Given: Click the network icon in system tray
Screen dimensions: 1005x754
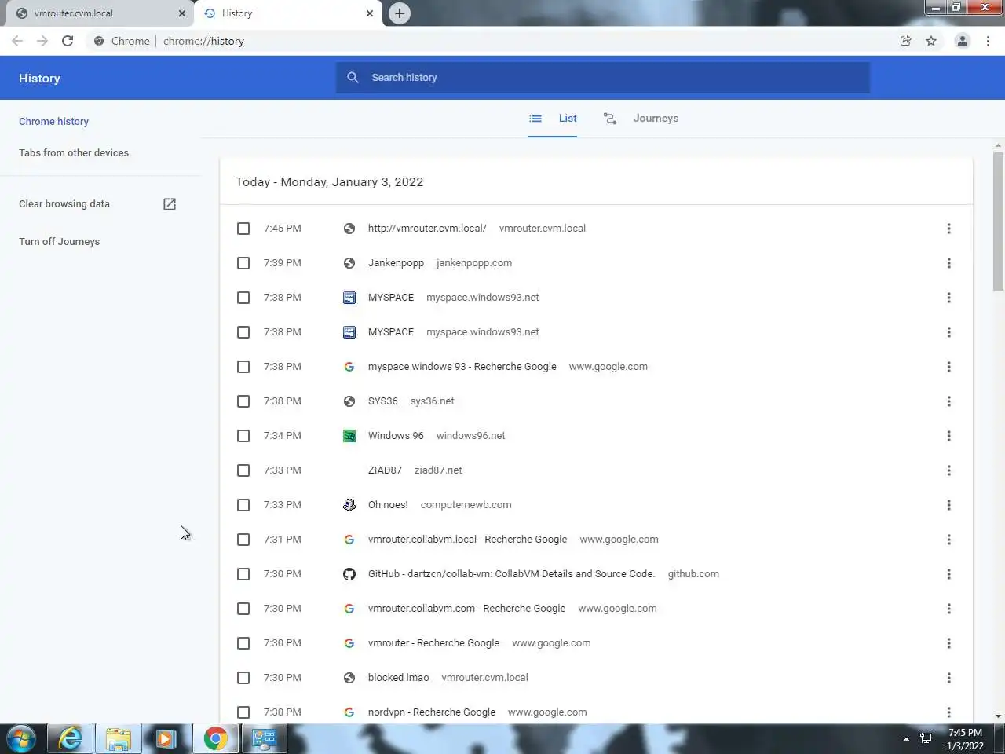Looking at the screenshot, I should (x=926, y=738).
